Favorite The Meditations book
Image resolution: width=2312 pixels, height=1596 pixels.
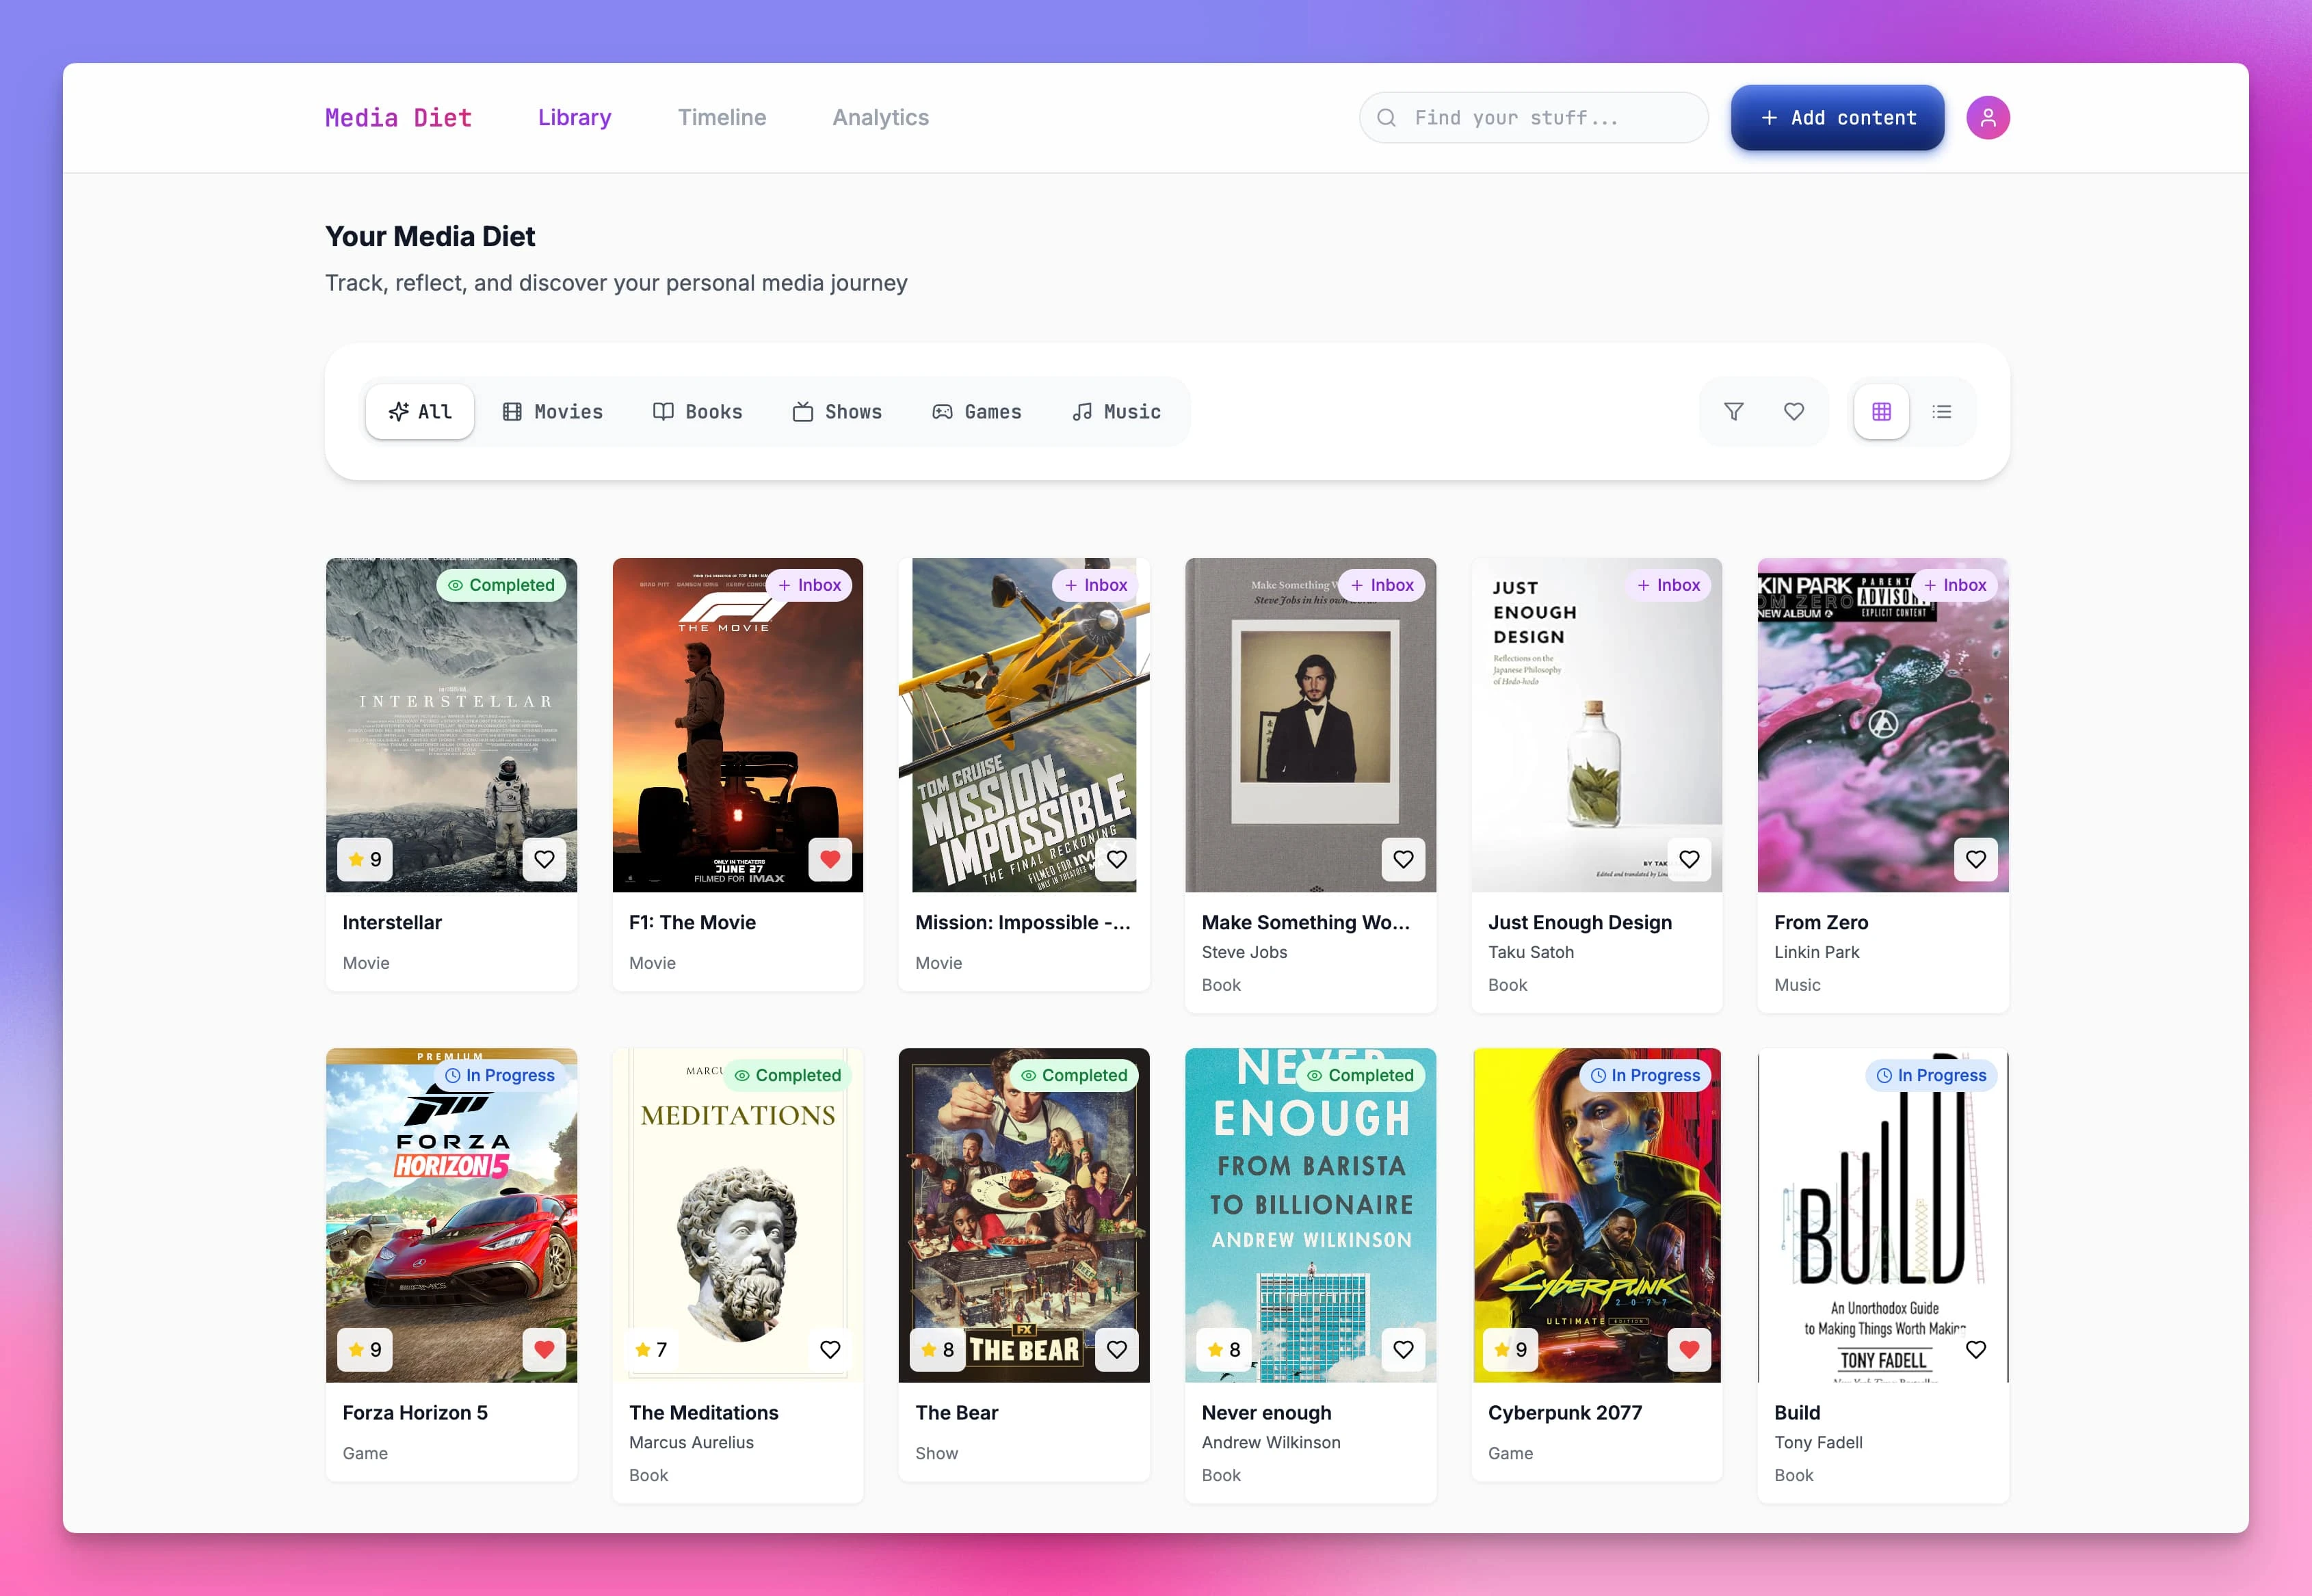[830, 1349]
